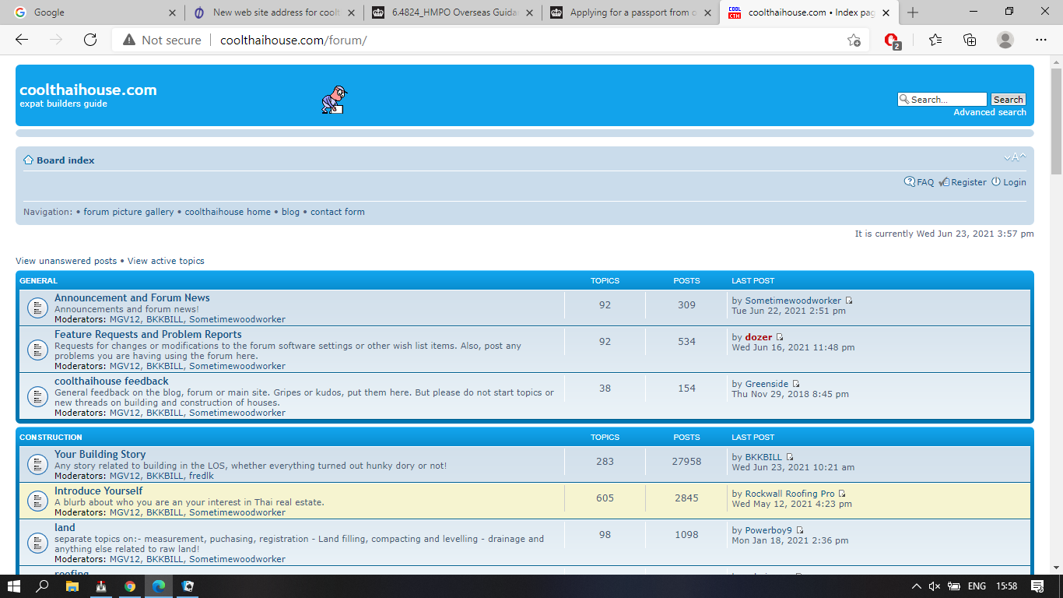Click View active topics link
The width and height of the screenshot is (1063, 598).
pyautogui.click(x=166, y=261)
